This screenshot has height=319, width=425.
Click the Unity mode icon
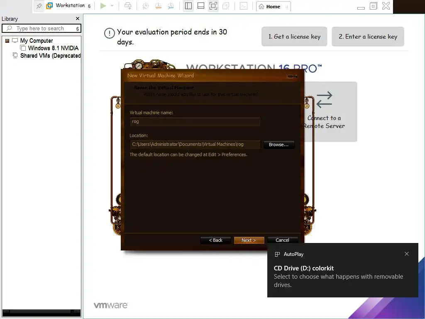click(226, 6)
